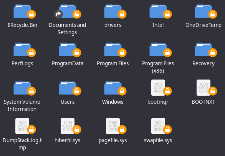This screenshot has height=156, width=225.
Task: Click the "DumpStack.log.tmp" name label
Action: tap(22, 144)
